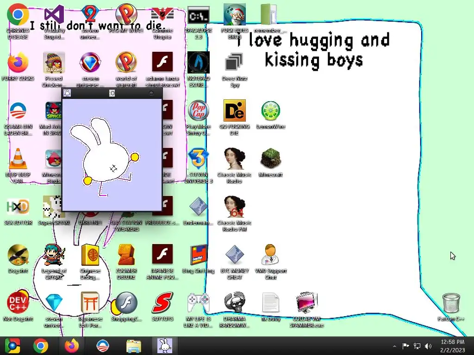The image size is (474, 355).
Task: Open the Obama logo browser on taskbar
Action: click(x=102, y=346)
